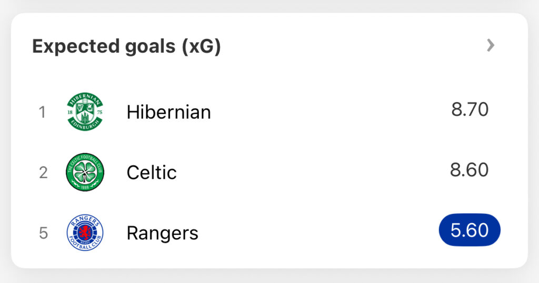
Task: Click rank number 1 beside Hibernian
Action: [x=42, y=112]
